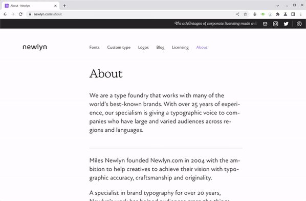Navigate to the Blog

(x=160, y=47)
